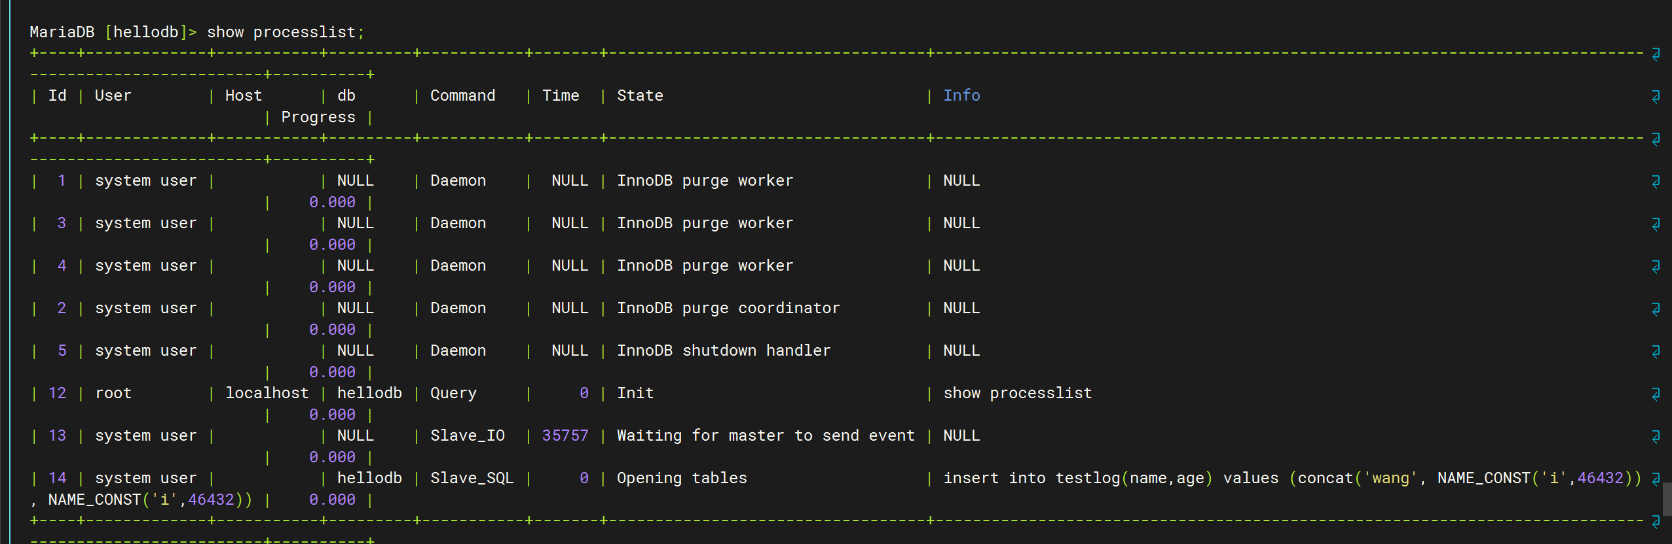Click the State column header
Image resolution: width=1672 pixels, height=544 pixels.
click(640, 95)
